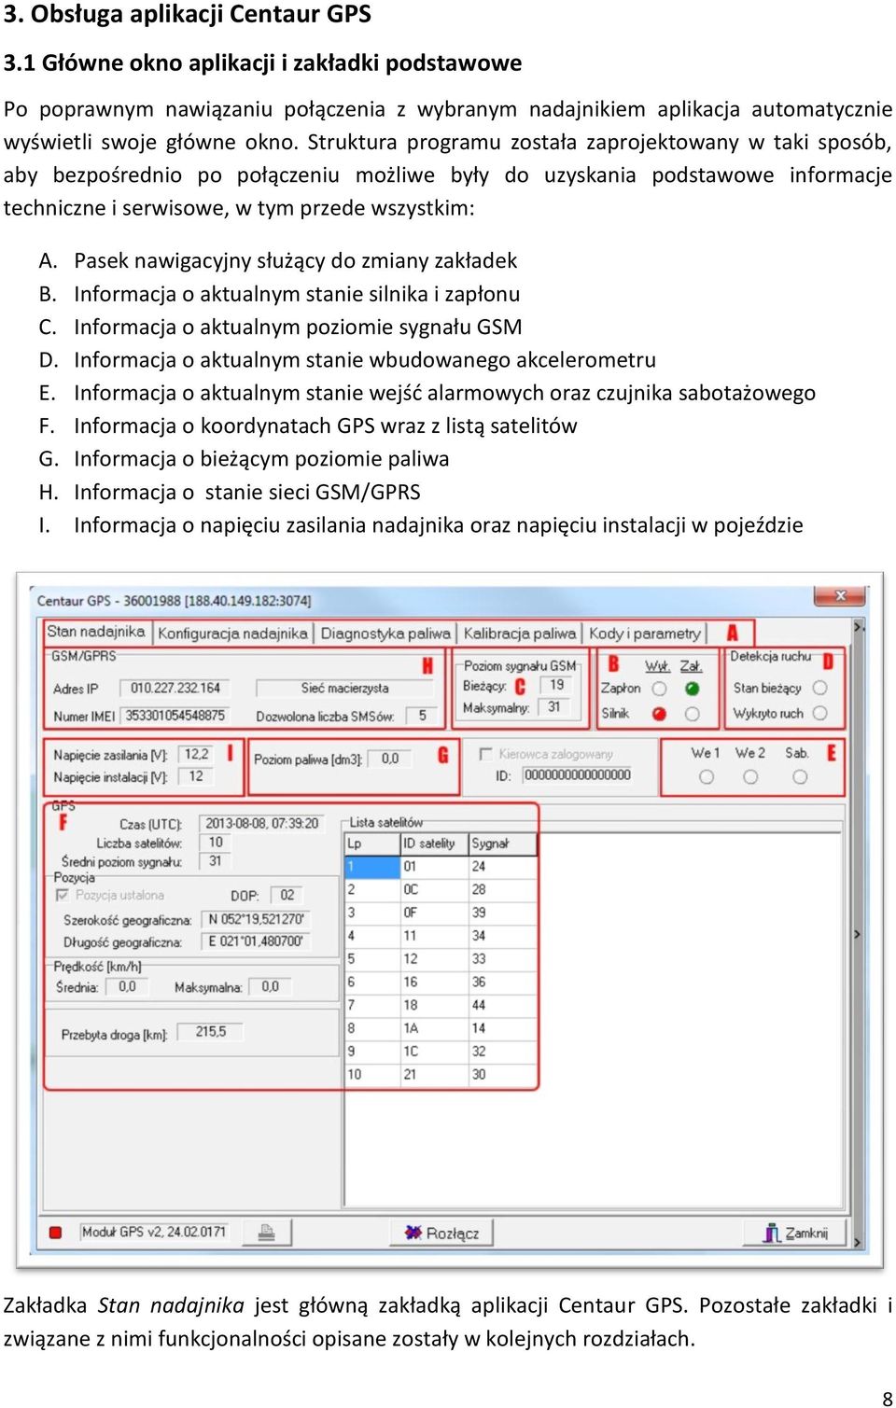This screenshot has width=896, height=1408.
Task: Click the Maksymalna speed field
Action: 271,986
